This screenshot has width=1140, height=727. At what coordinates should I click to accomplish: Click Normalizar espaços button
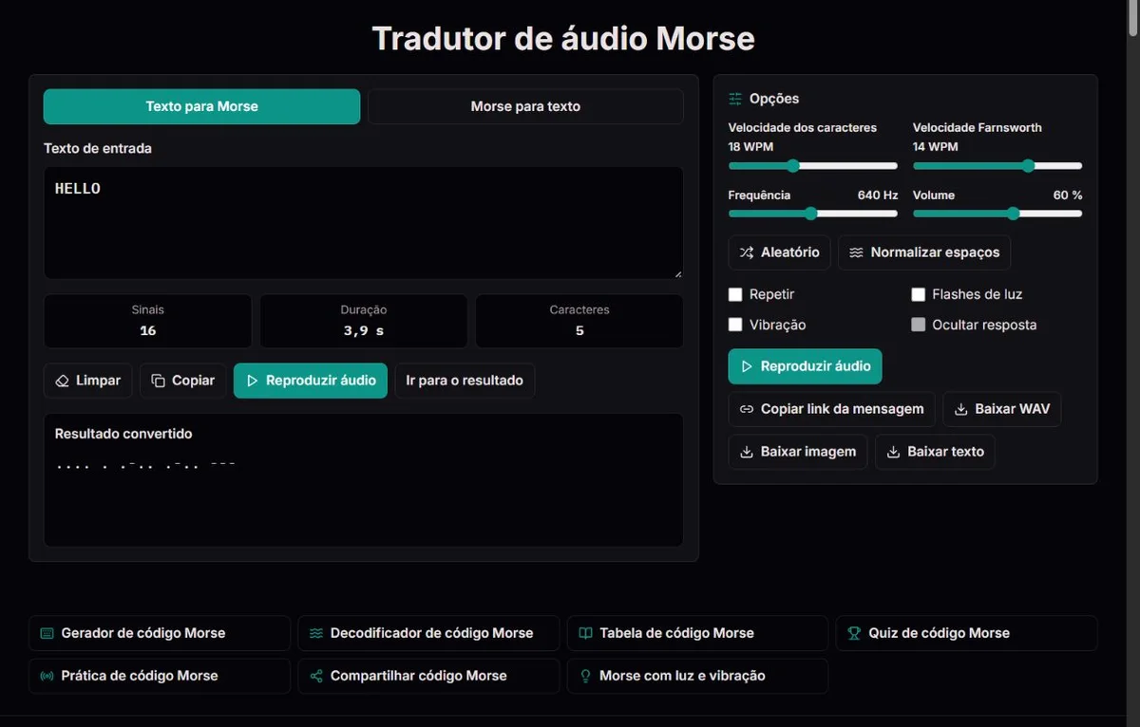coord(924,252)
